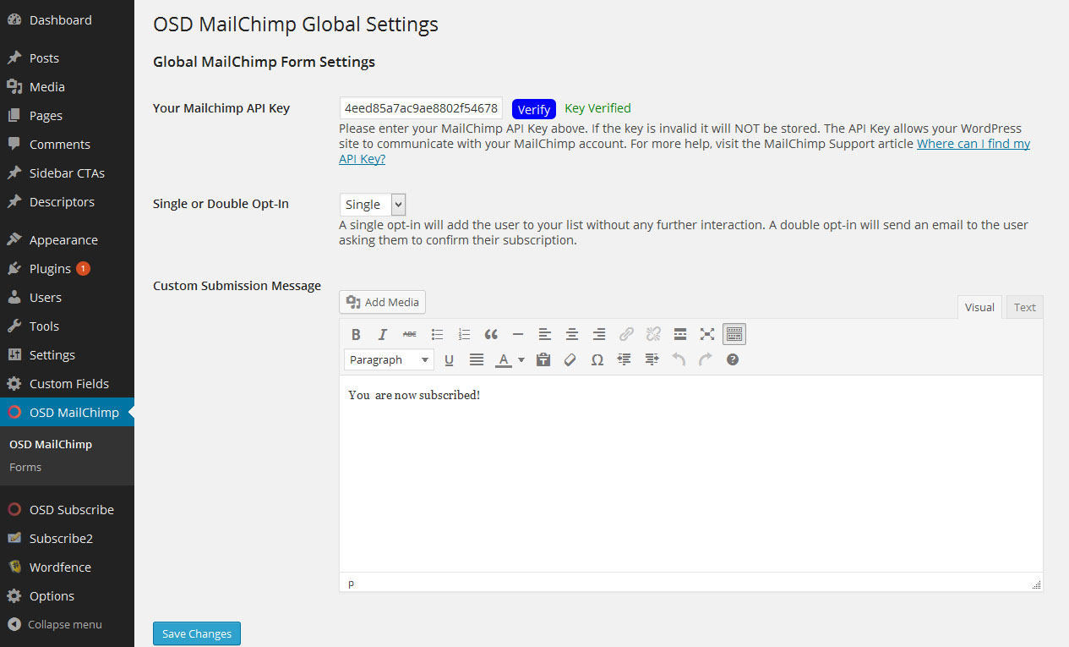Open the Users menu
This screenshot has width=1069, height=647.
click(x=67, y=298)
